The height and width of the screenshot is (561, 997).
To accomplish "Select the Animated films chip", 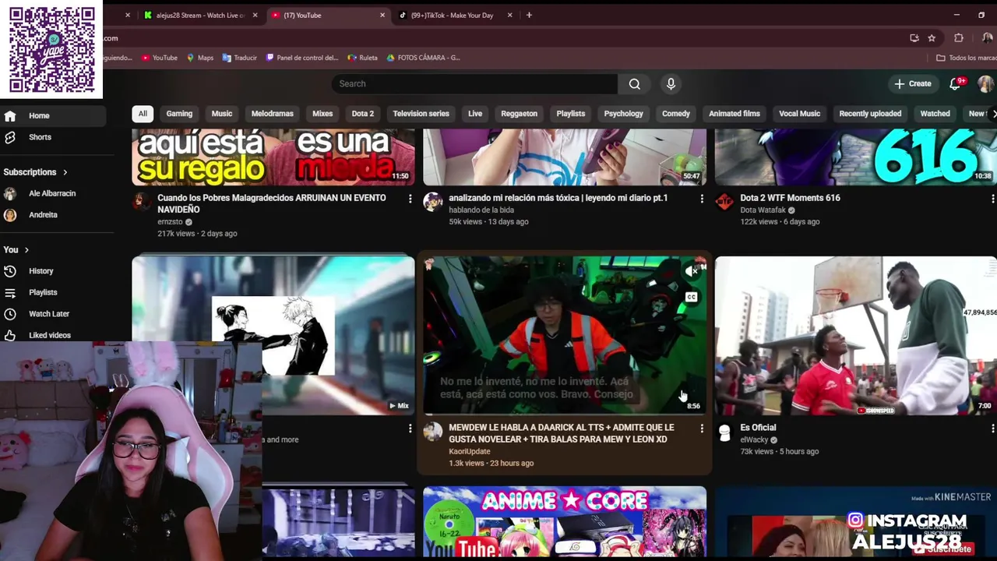I will pos(735,114).
